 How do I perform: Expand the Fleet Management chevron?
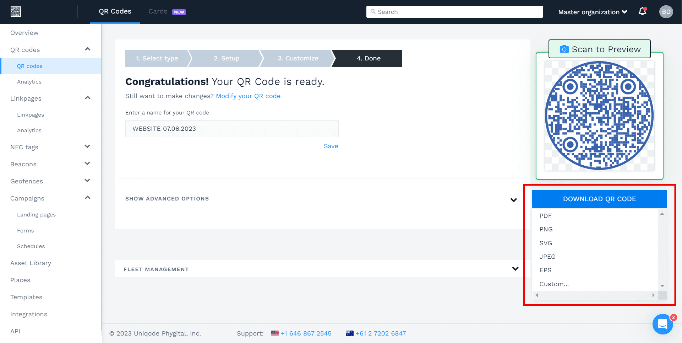(515, 269)
